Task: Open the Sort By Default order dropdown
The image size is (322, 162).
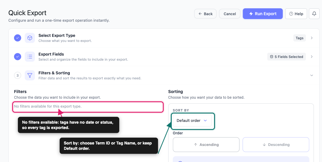Action: [x=192, y=120]
